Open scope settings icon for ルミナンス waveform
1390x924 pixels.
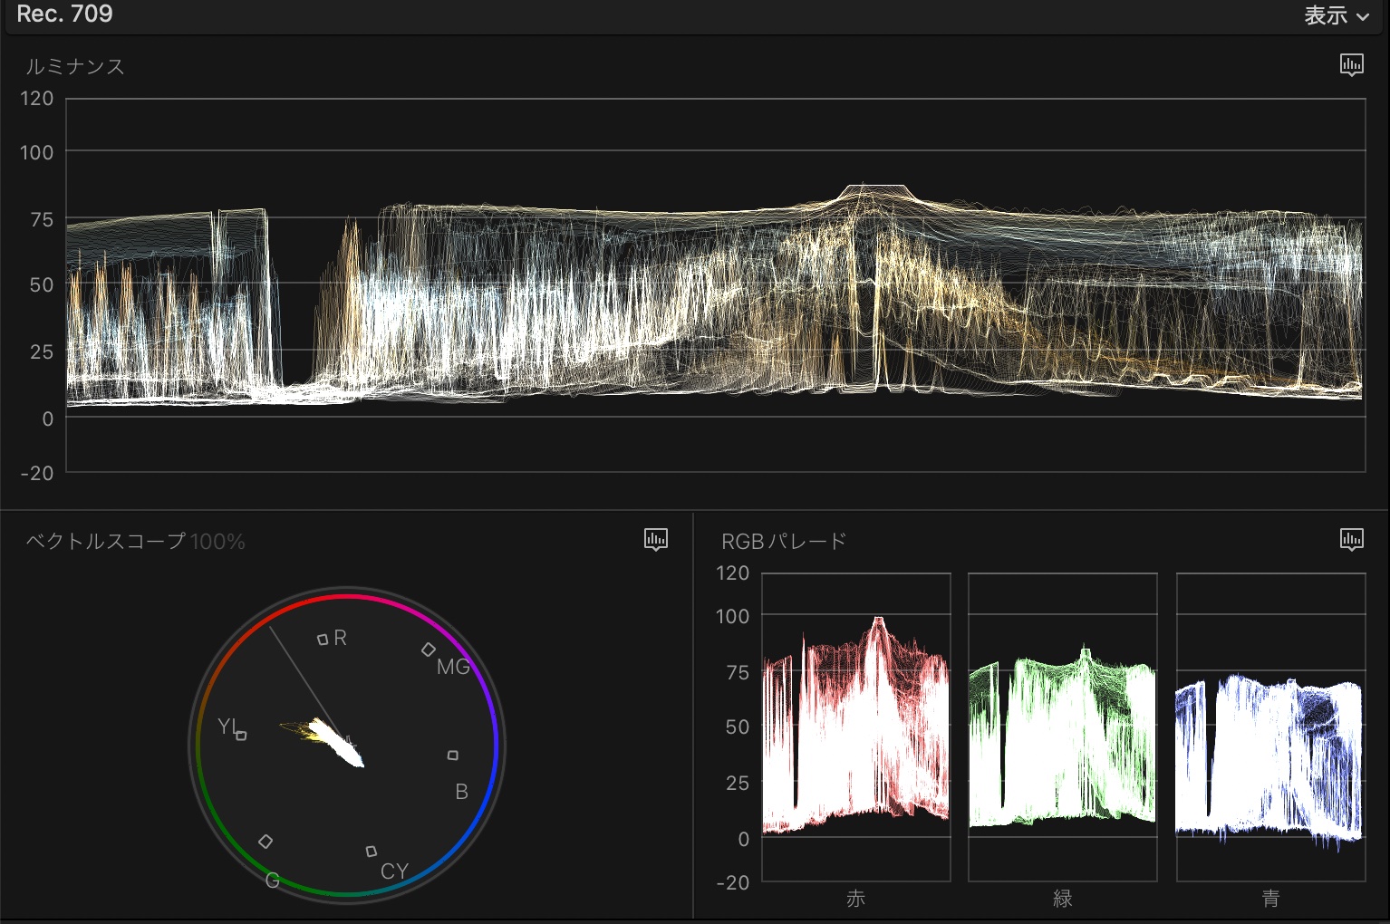[x=1351, y=64]
